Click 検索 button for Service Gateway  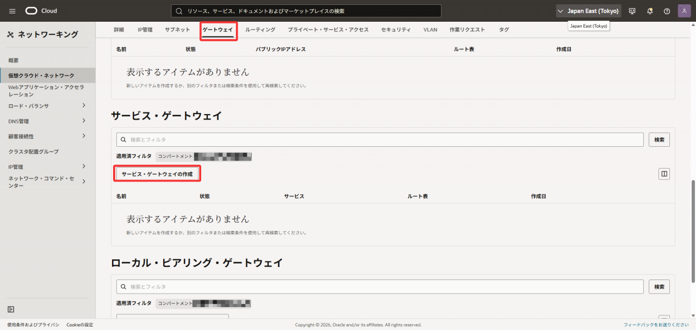659,140
